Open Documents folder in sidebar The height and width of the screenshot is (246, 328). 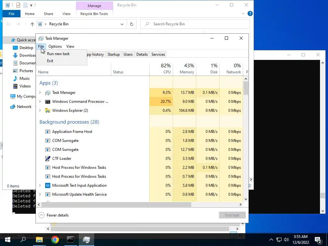point(24,63)
